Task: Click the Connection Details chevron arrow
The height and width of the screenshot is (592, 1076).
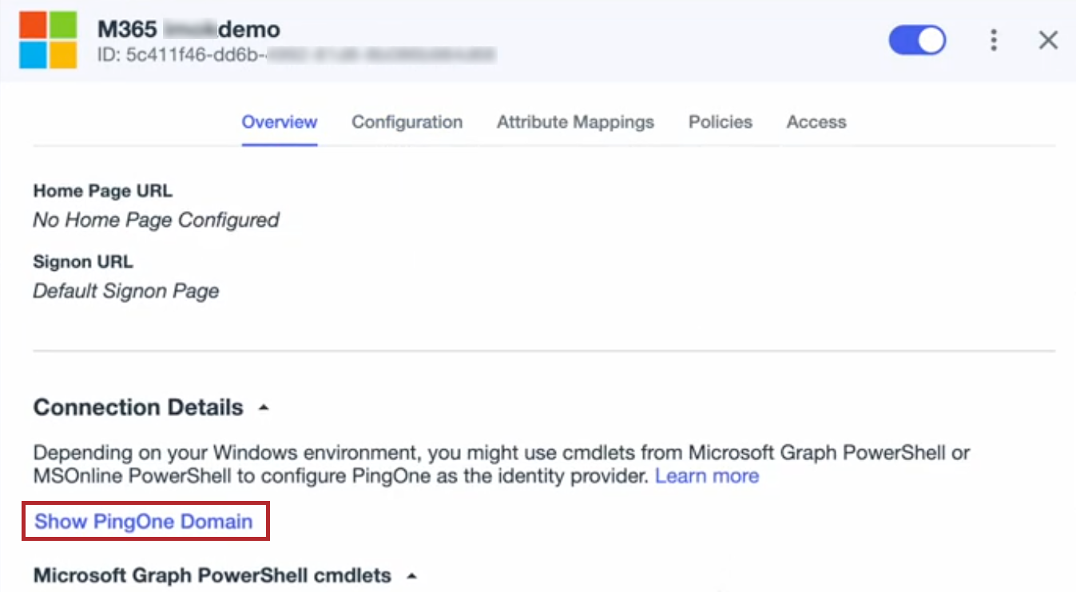Action: click(x=263, y=407)
